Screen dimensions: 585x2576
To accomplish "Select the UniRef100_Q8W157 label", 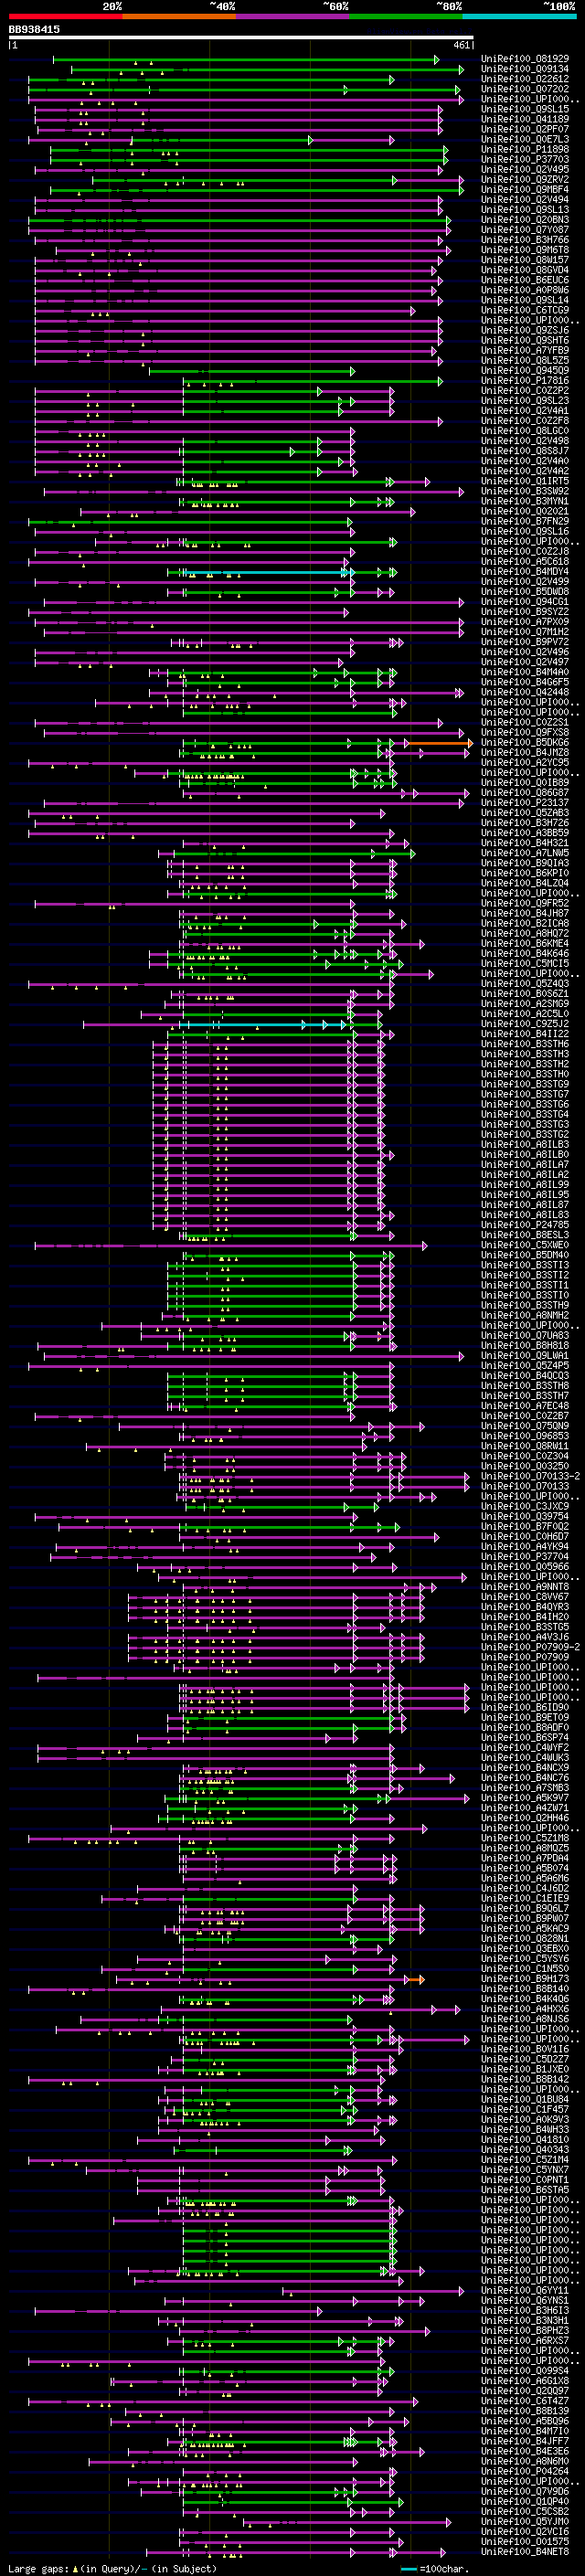I will tap(525, 260).
